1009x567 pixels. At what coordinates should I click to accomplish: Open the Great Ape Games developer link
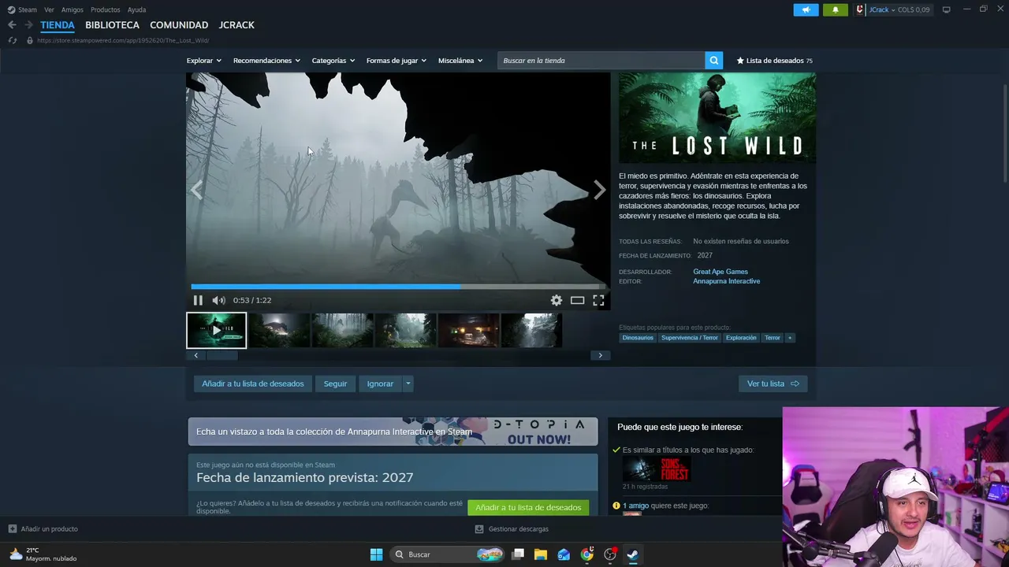[720, 272]
